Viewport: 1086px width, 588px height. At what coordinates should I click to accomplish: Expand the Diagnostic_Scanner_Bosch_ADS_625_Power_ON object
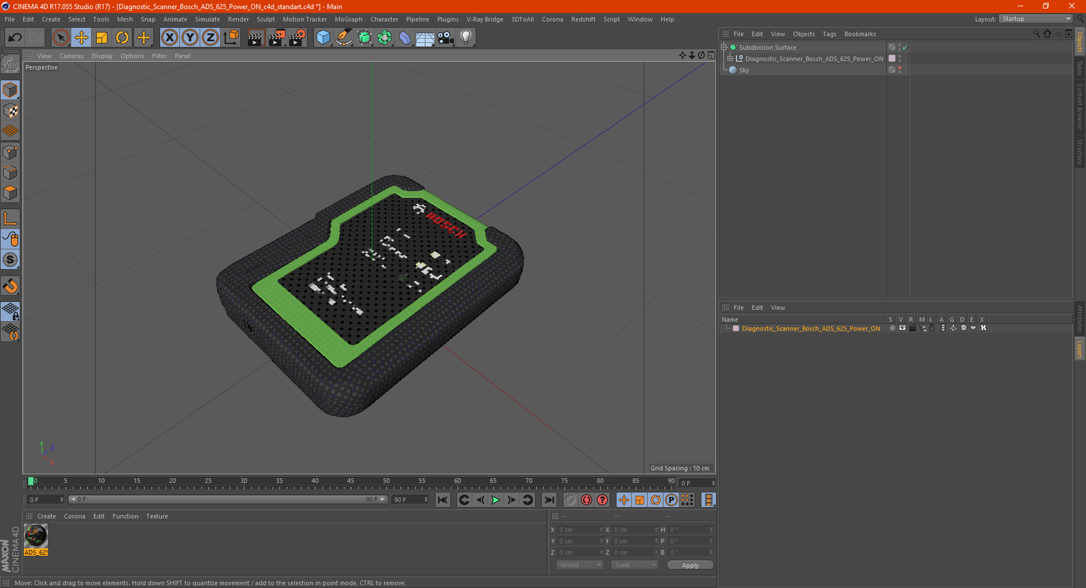point(730,59)
